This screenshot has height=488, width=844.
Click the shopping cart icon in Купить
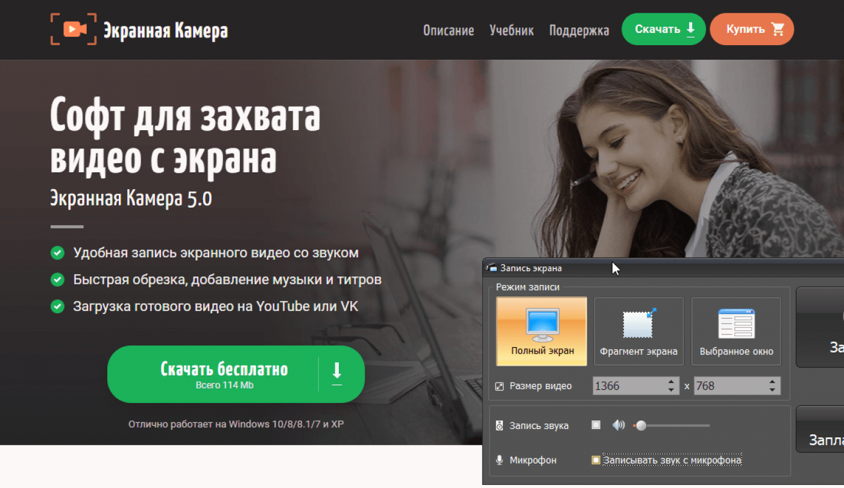coord(778,29)
